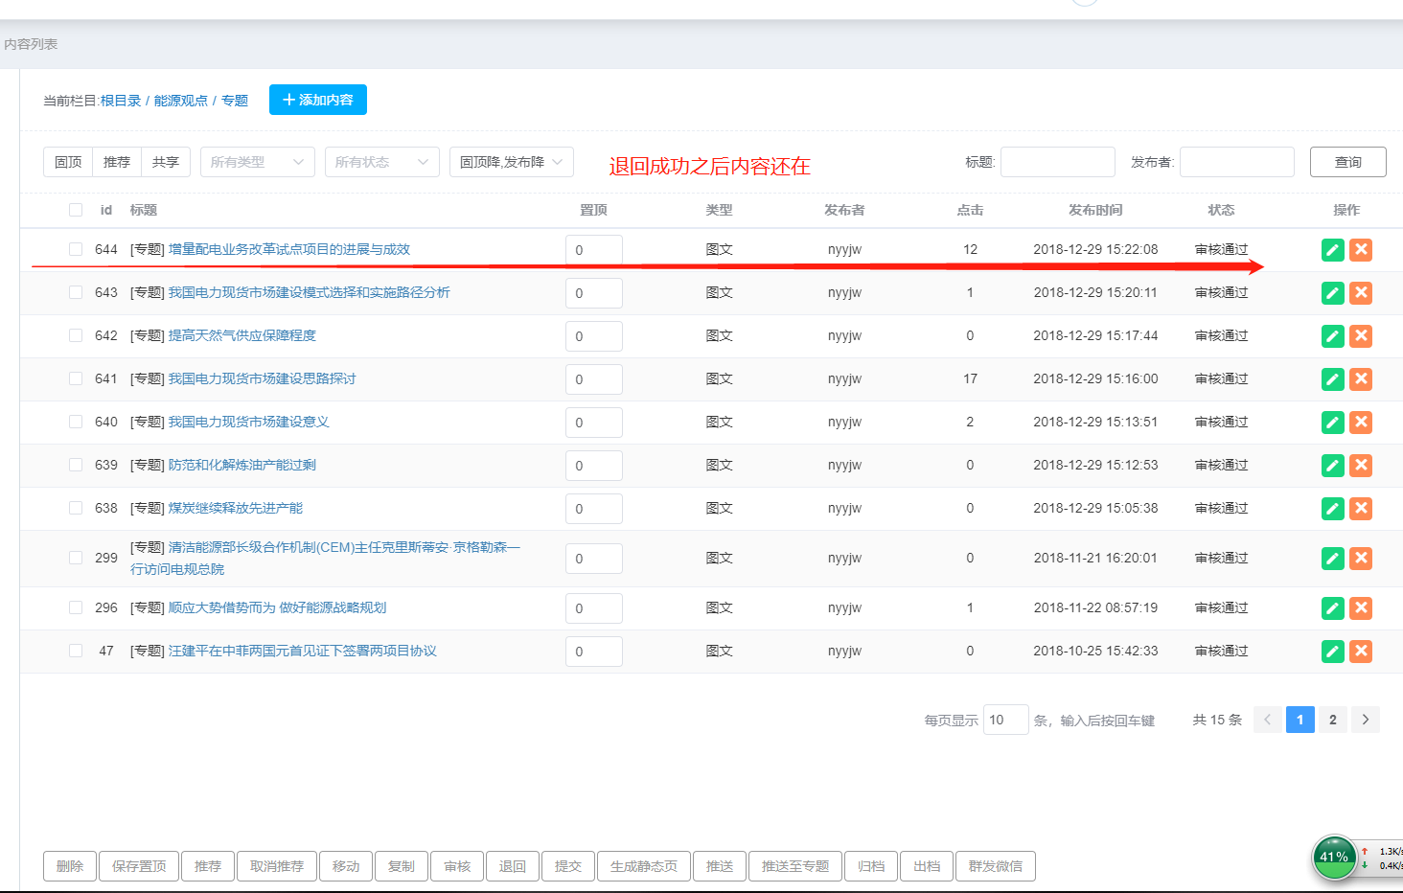Click orange delete icon for row 643
The width and height of the screenshot is (1403, 893).
tap(1360, 293)
